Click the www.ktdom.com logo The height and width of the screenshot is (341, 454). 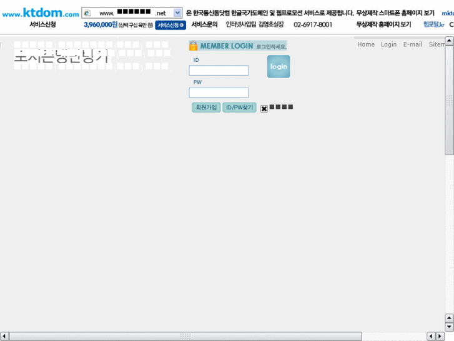(41, 13)
